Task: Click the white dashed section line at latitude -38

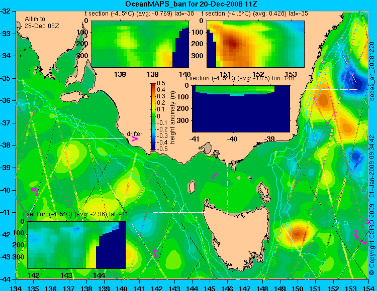Action: (x=97, y=138)
